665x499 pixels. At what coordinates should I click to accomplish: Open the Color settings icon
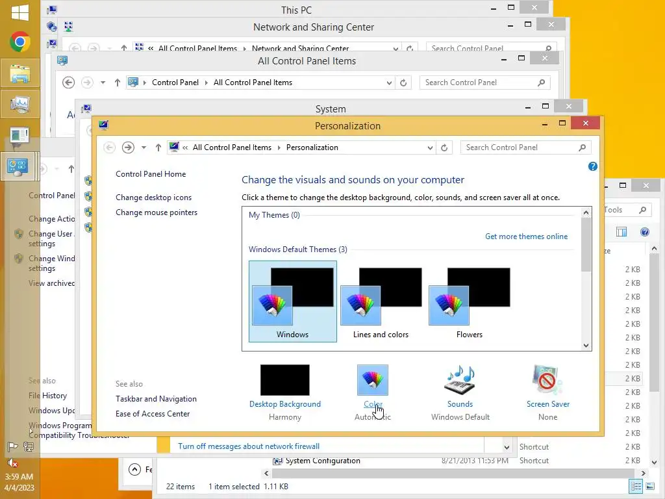pyautogui.click(x=372, y=379)
